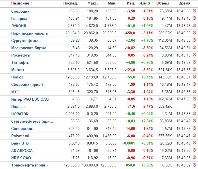Open the МТС stock link
This screenshot has height=169, width=198.
click(x=15, y=92)
